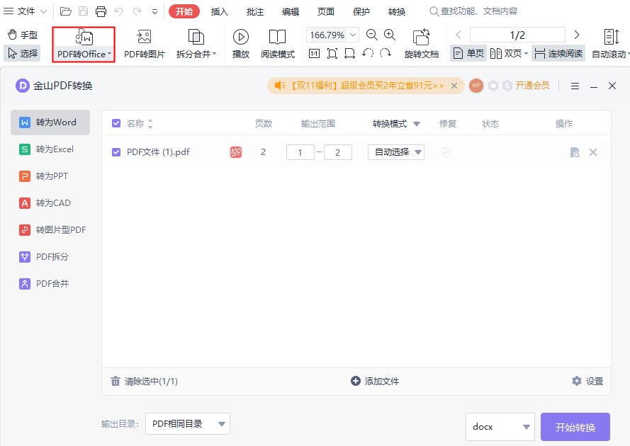Click the 开通会员 link
This screenshot has height=446, width=630.
click(532, 86)
